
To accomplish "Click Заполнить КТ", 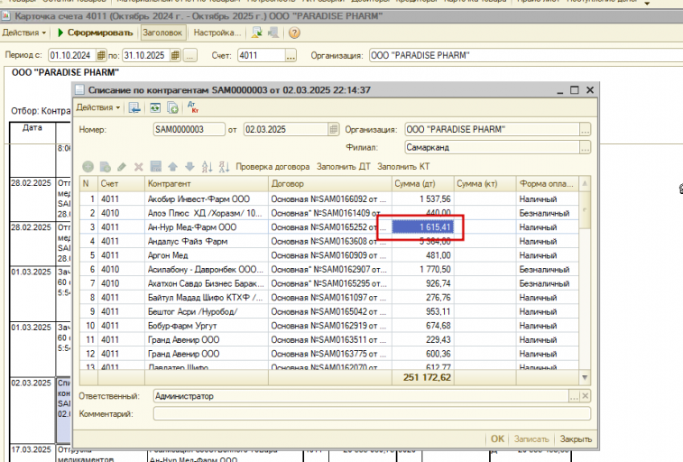I will (403, 166).
